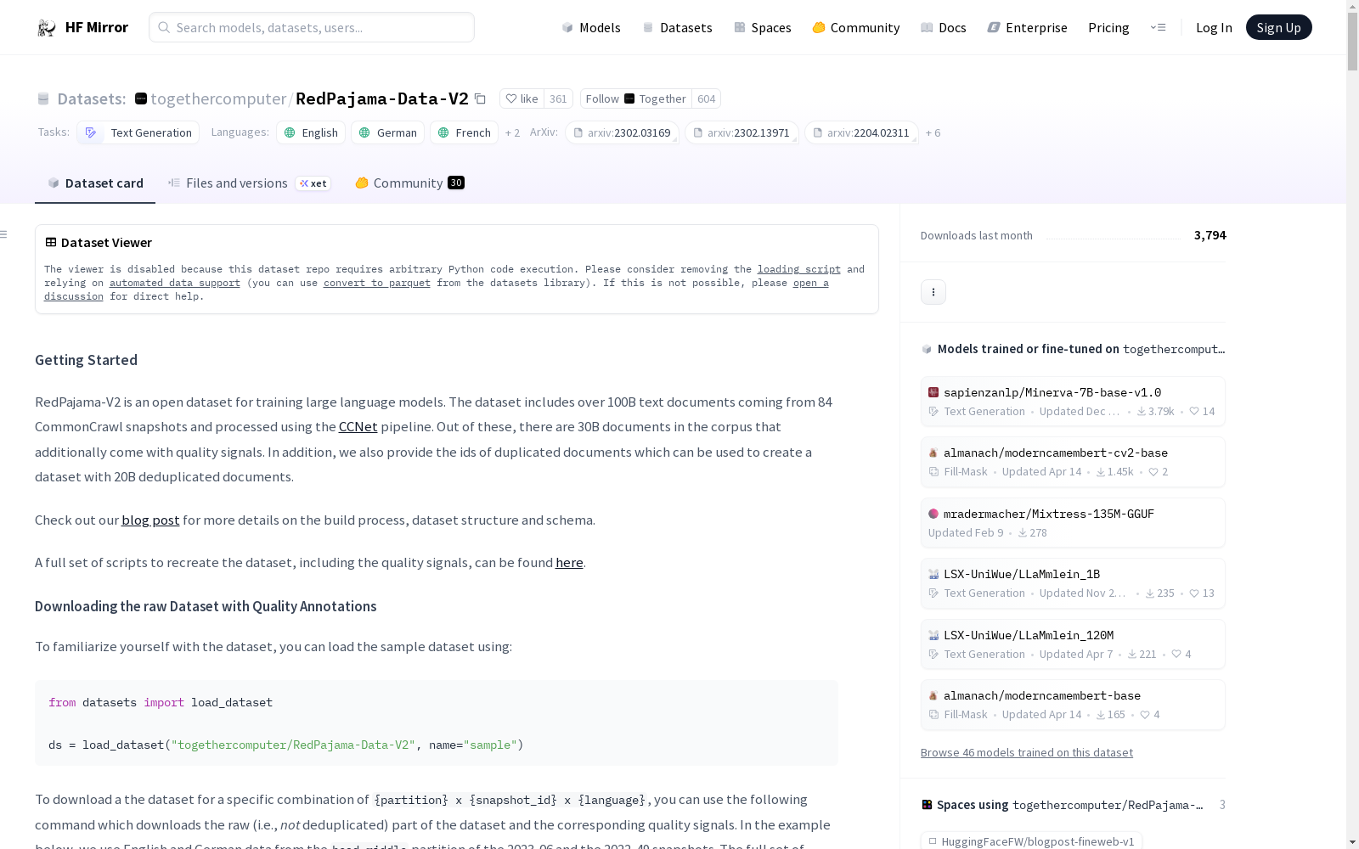Open the Docs menu item
The width and height of the screenshot is (1359, 849).
pos(944,27)
